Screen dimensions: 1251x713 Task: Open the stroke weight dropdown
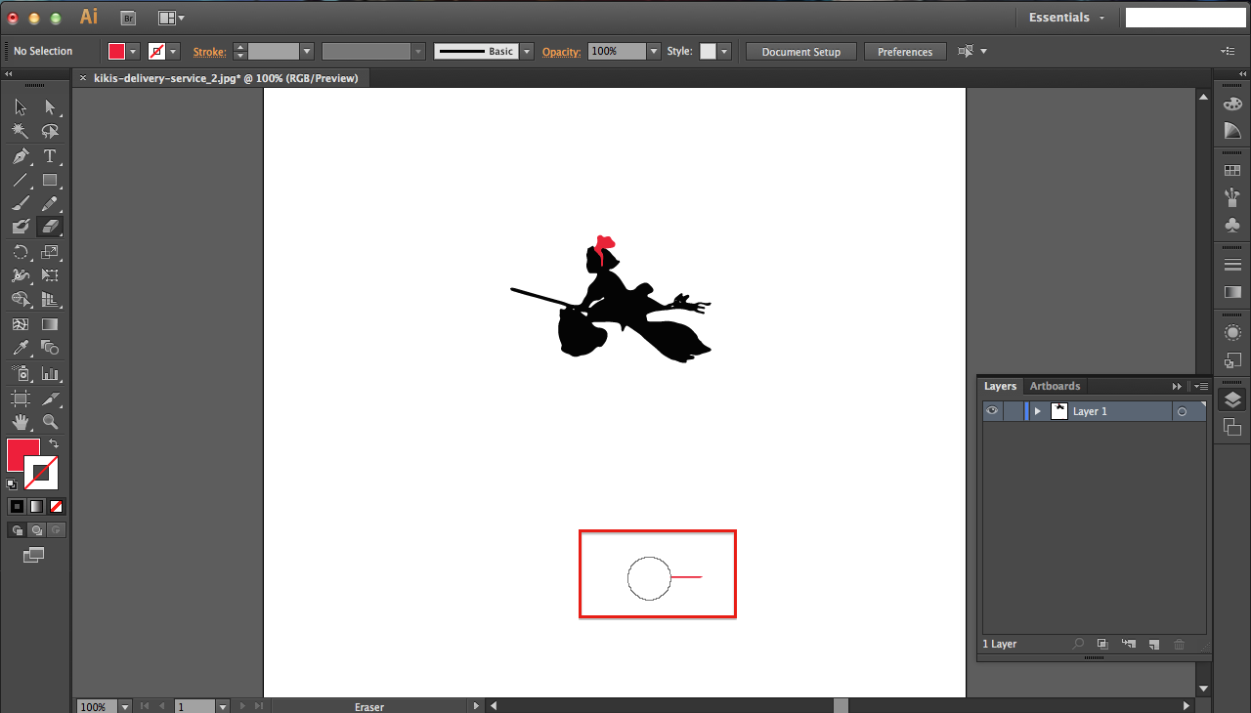point(307,52)
